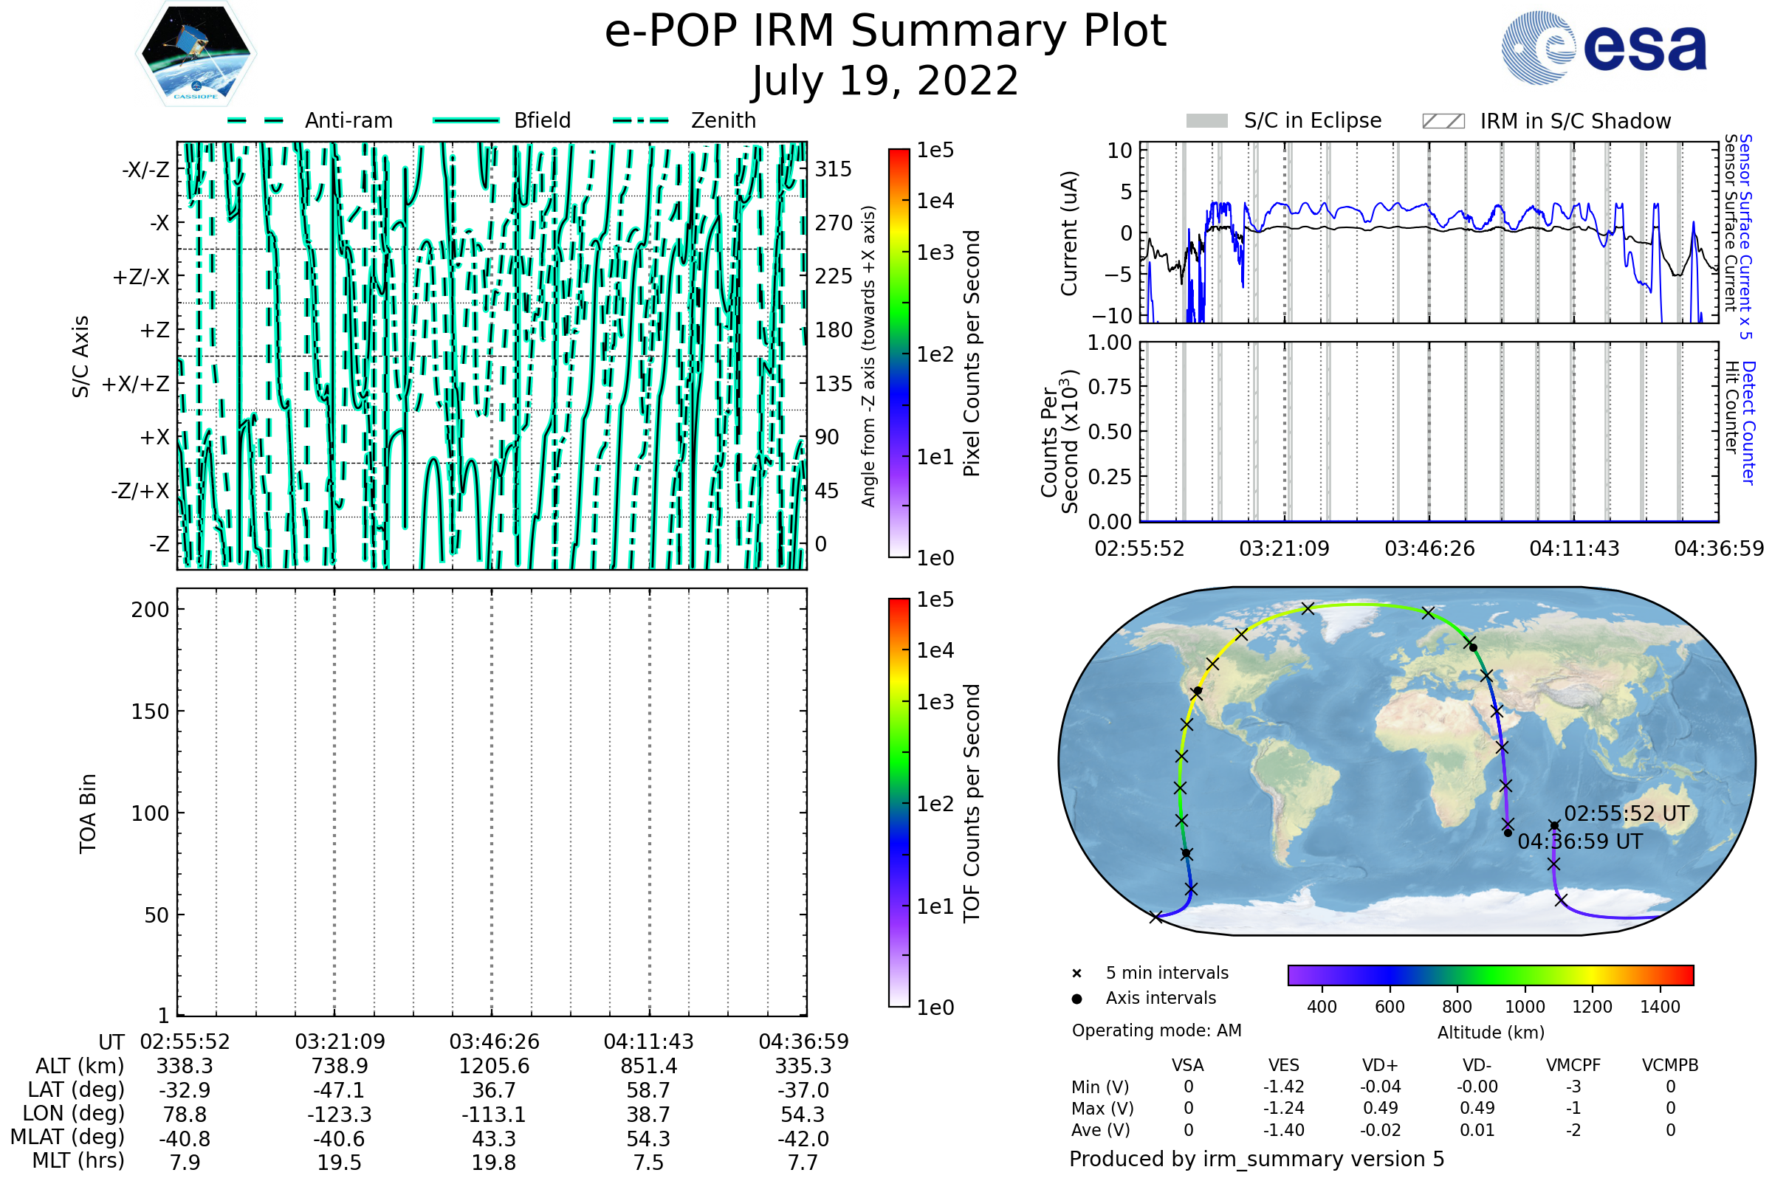Click the 02:55:52 UT label on map

1626,814
